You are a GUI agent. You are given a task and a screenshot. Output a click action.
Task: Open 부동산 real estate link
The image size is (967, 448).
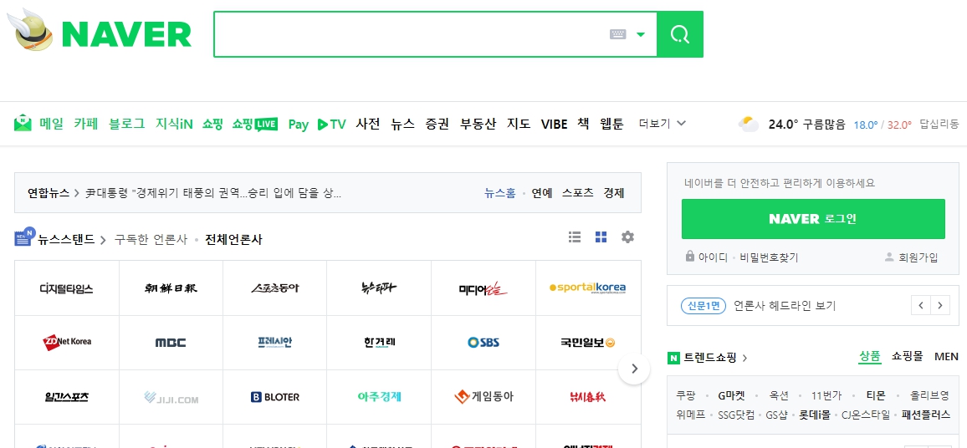pos(478,124)
